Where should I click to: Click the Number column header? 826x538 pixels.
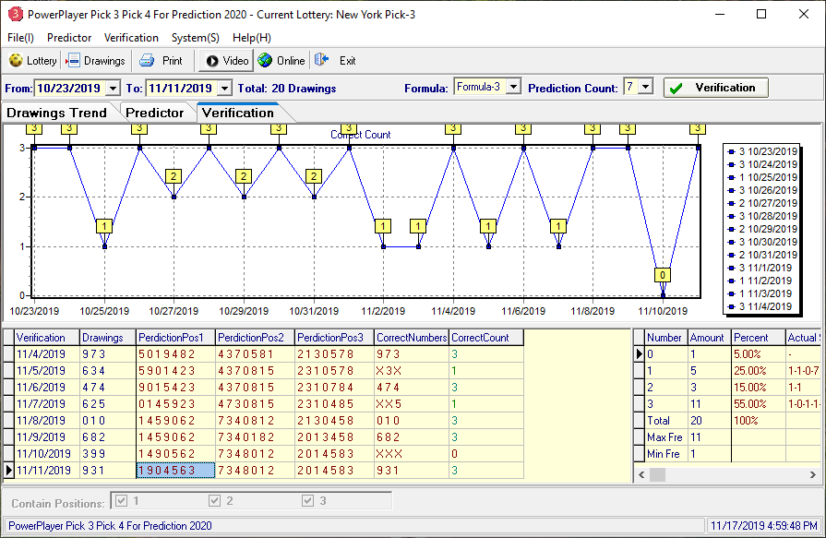(x=665, y=337)
